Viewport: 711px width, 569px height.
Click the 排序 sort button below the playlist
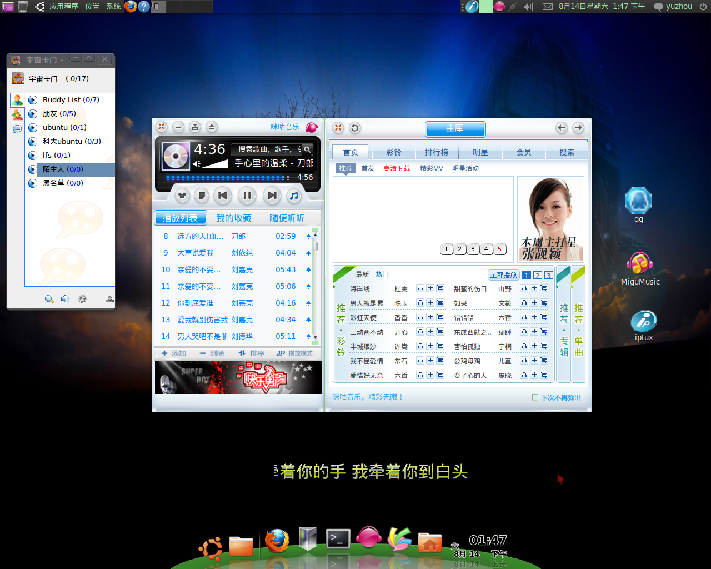[x=252, y=353]
